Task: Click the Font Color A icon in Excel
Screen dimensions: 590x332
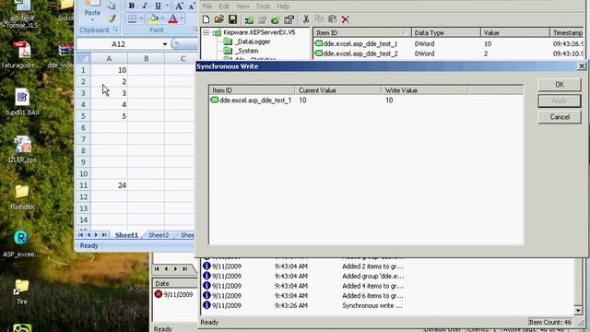Action: pyautogui.click(x=172, y=18)
